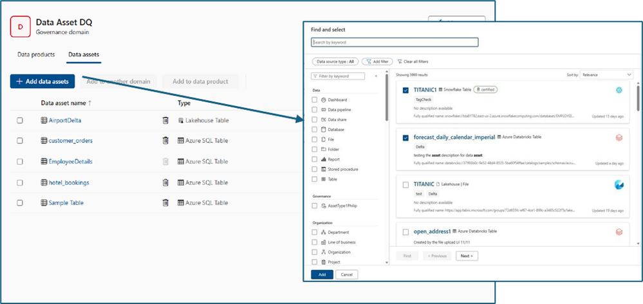Go to the Next results page
Screen dimensions: 643x304
click(467, 256)
